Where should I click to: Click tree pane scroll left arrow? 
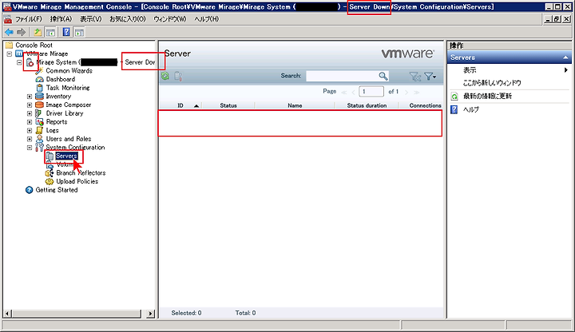(8, 314)
